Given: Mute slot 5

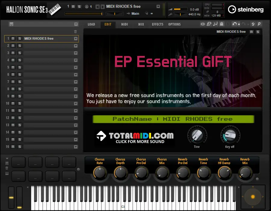Looking at the screenshot, I should pyautogui.click(x=13, y=67).
